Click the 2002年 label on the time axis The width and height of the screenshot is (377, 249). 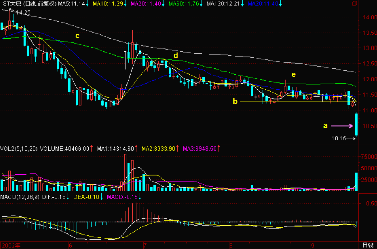coord(8,245)
